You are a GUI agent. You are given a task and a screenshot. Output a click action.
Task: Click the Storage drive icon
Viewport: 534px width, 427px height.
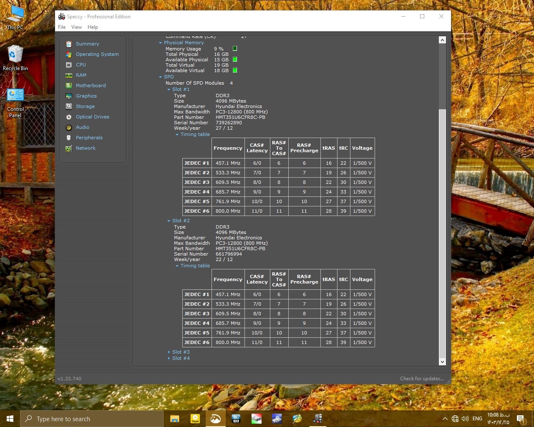tap(69, 106)
